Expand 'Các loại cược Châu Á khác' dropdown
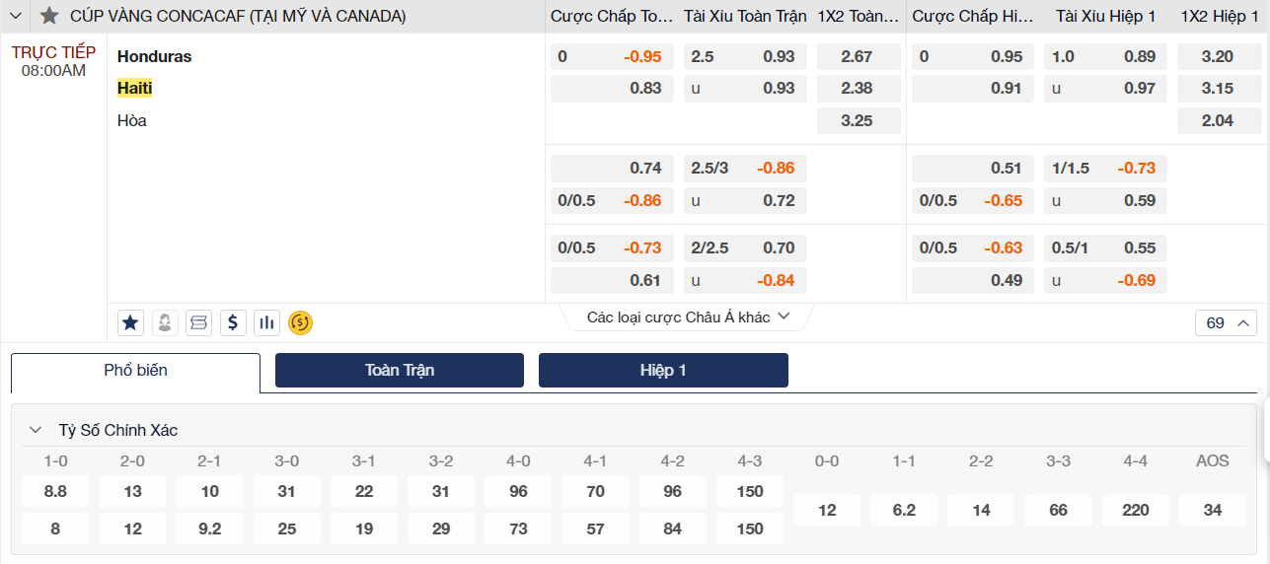 (x=688, y=317)
